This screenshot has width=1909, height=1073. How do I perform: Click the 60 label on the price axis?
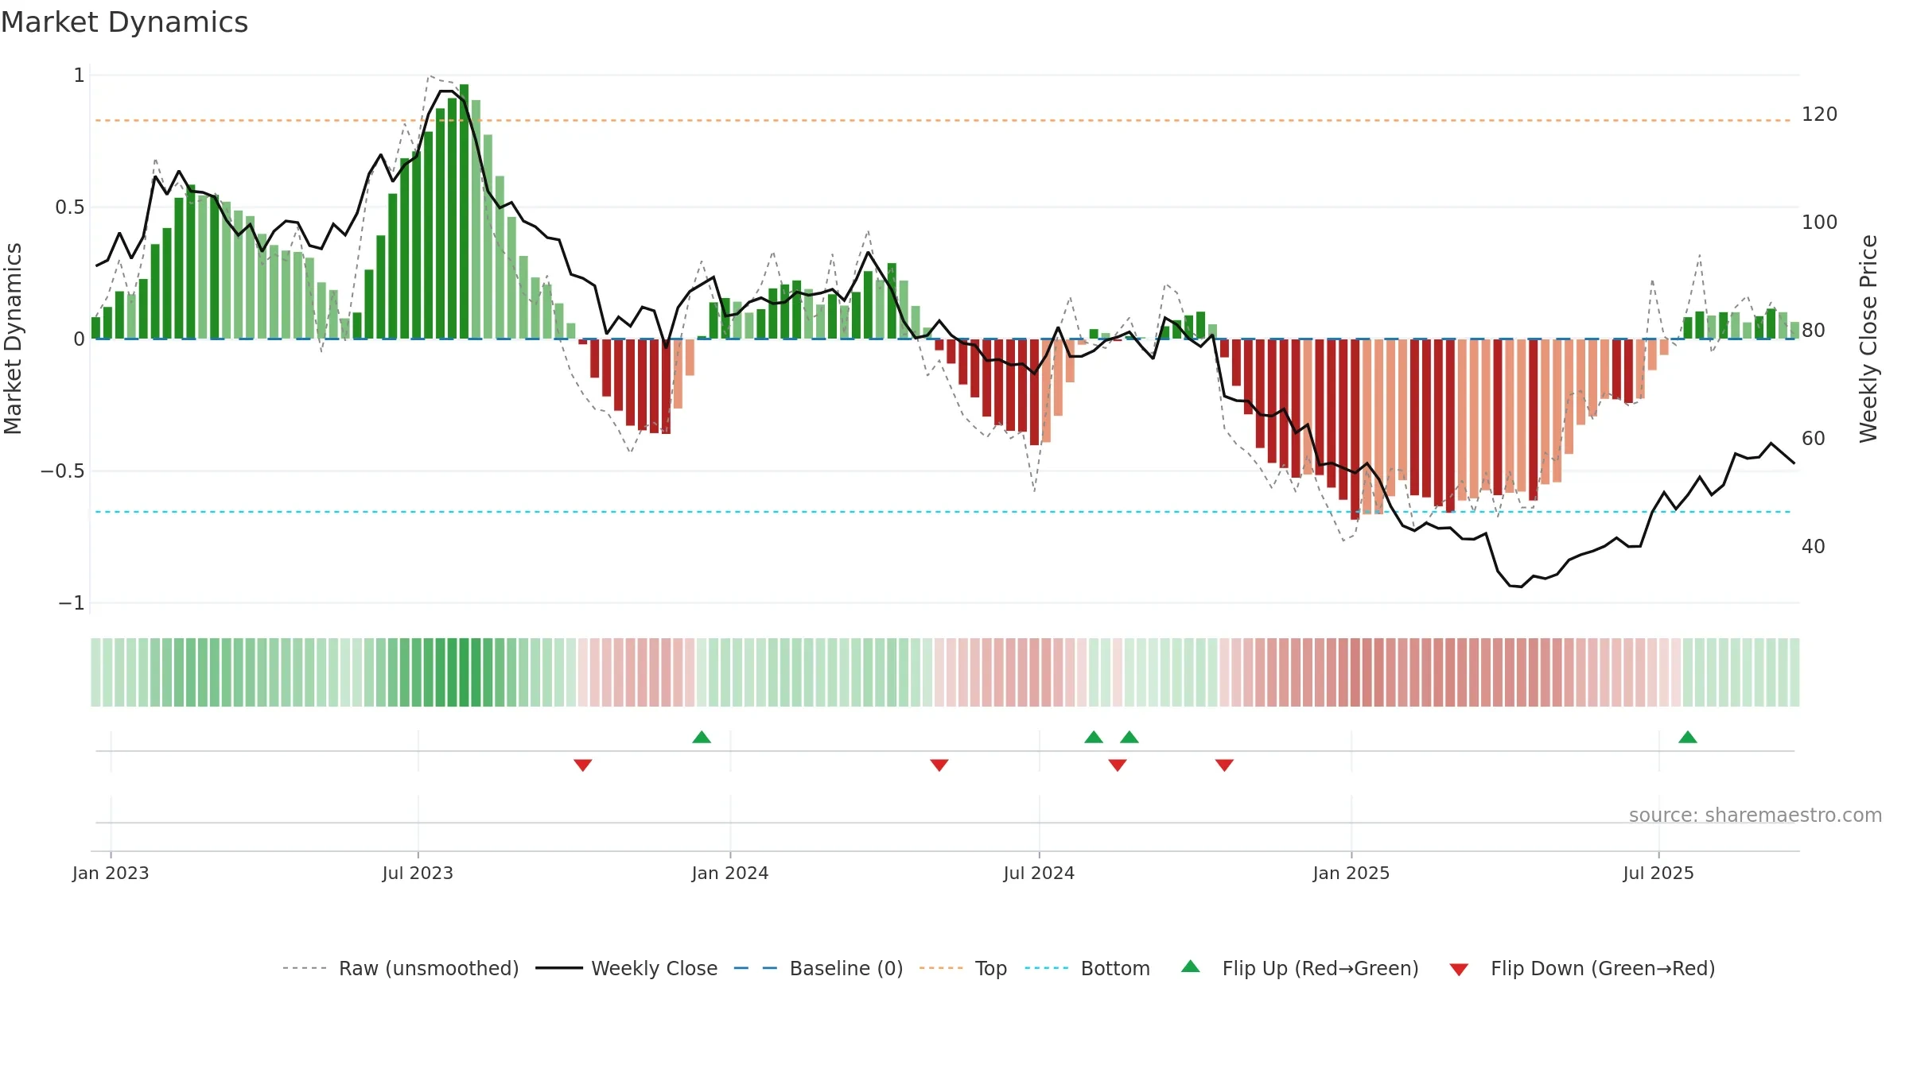[x=1814, y=439]
